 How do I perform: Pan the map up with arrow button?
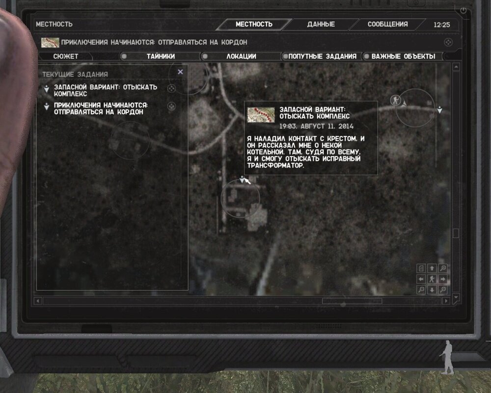(432, 268)
